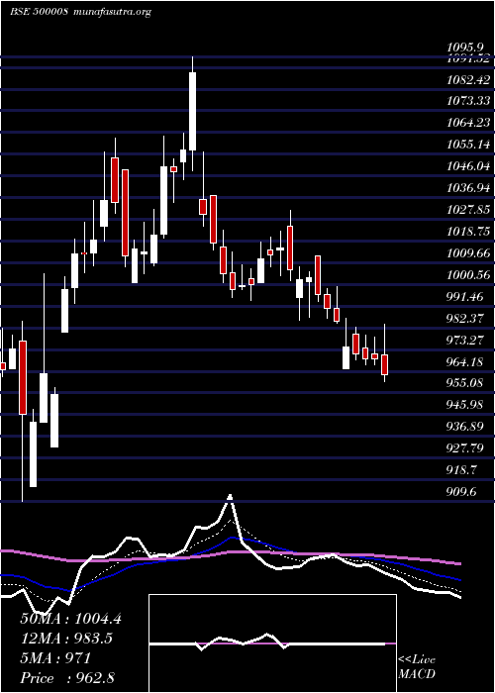The width and height of the screenshot is (495, 693).
Task: Click the 50MA : 1004.4 readout
Action: coord(70,619)
